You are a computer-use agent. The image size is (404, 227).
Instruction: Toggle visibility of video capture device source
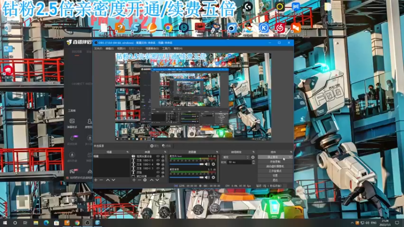158,156
